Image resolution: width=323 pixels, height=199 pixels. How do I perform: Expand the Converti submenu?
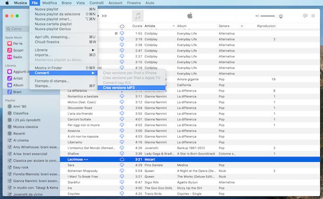pyautogui.click(x=64, y=73)
